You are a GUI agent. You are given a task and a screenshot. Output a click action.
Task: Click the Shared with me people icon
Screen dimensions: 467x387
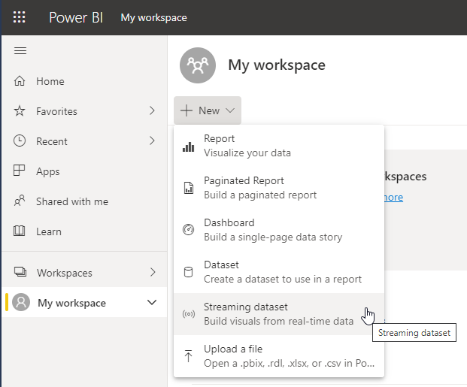point(20,201)
